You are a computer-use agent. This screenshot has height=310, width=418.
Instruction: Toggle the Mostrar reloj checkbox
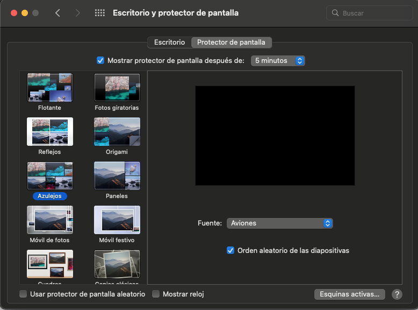[x=156, y=294]
